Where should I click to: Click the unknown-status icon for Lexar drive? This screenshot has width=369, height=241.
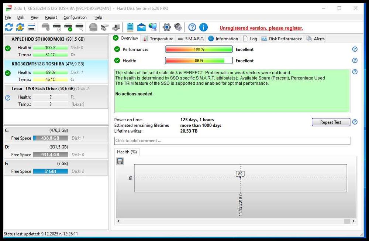(8, 98)
